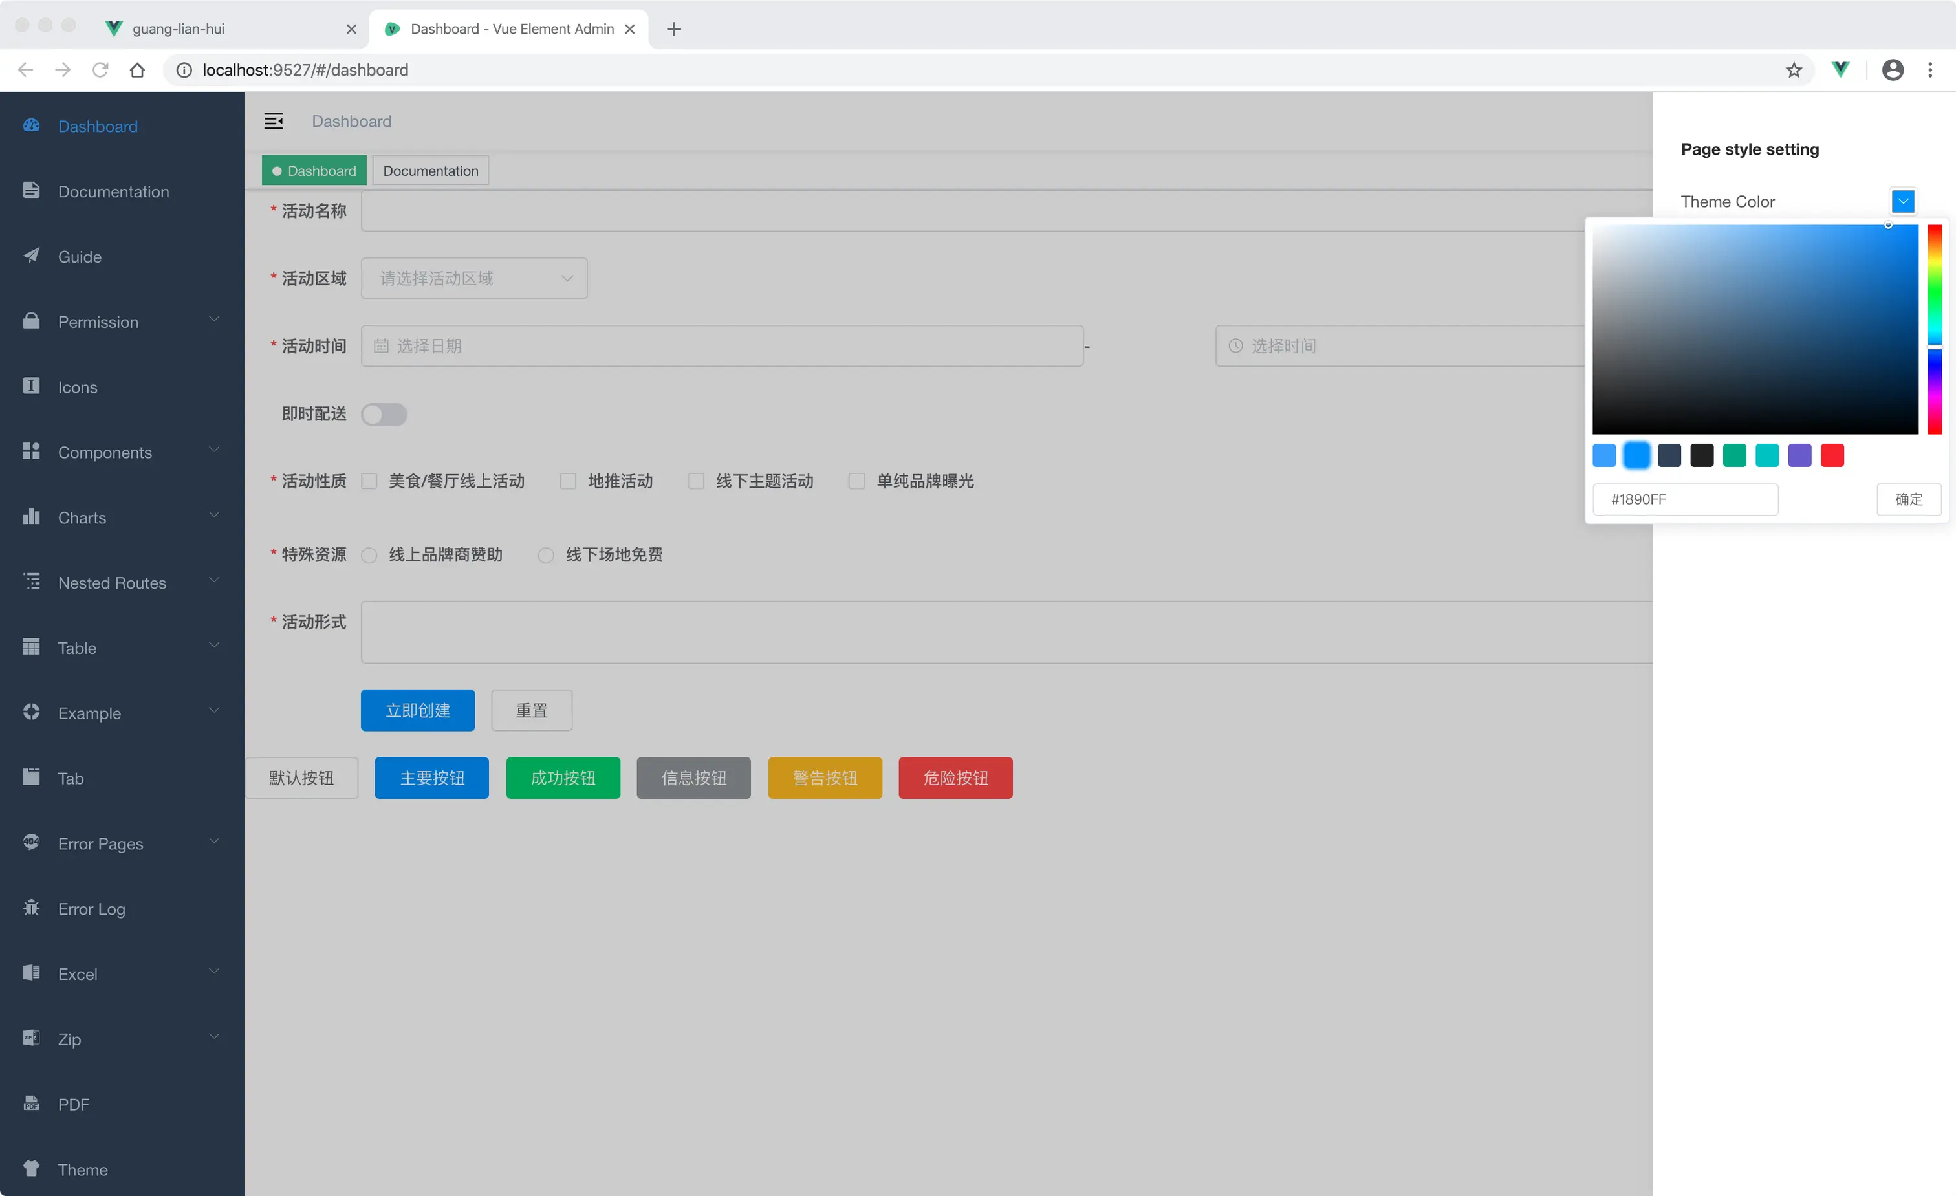Switch to the Documentation tag tab
Screen dimensions: 1956x1196
point(430,170)
